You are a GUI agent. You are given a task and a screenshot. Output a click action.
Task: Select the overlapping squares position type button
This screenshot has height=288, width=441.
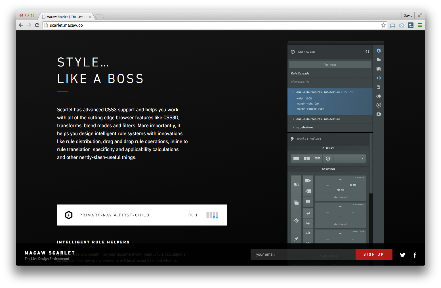click(x=296, y=203)
